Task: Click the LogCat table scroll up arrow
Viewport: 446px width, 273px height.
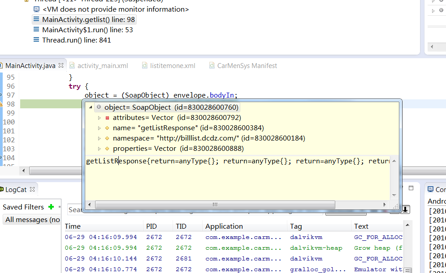Action: (407, 225)
